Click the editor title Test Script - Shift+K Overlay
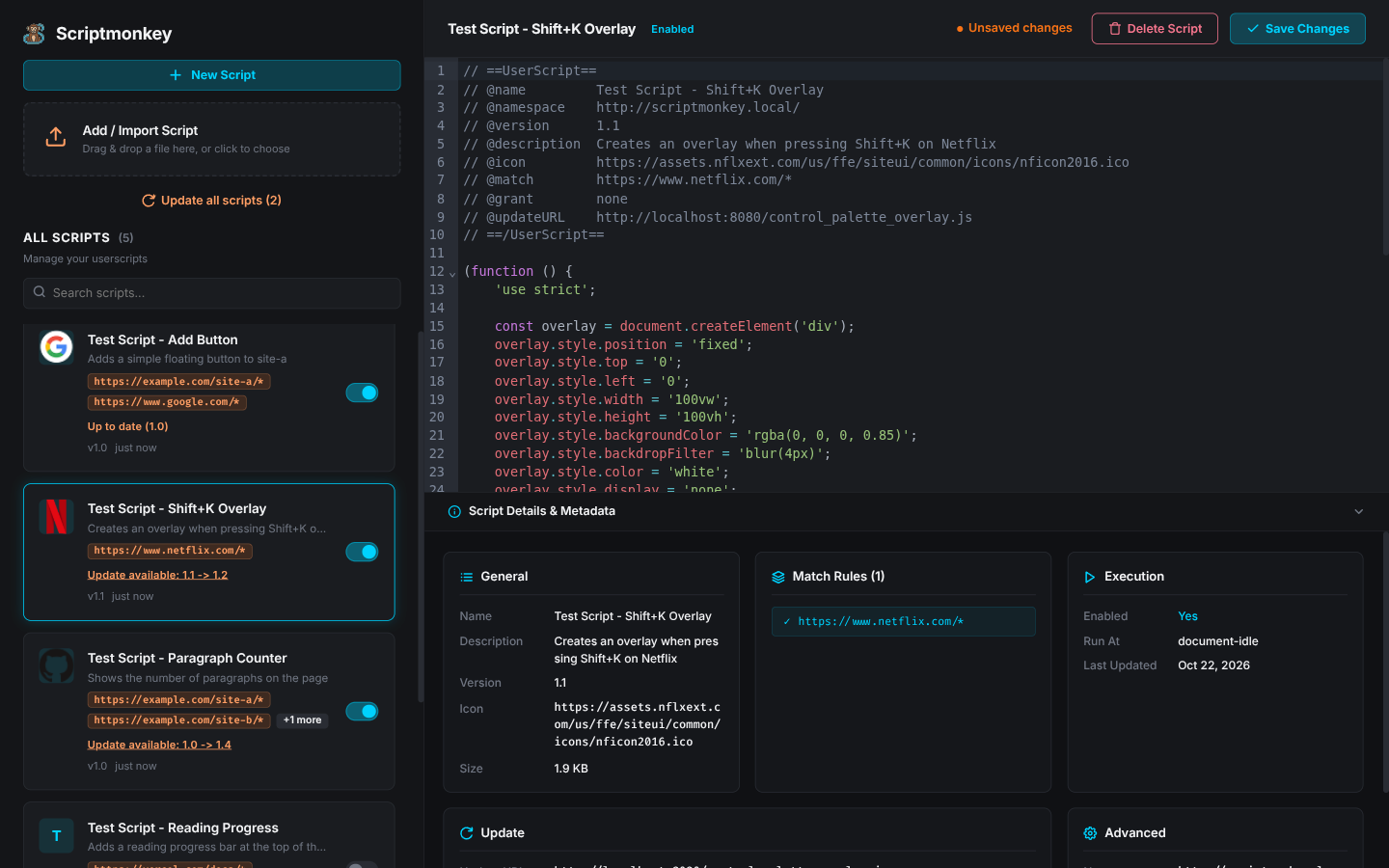Viewport: 1389px width, 868px height. tap(541, 29)
